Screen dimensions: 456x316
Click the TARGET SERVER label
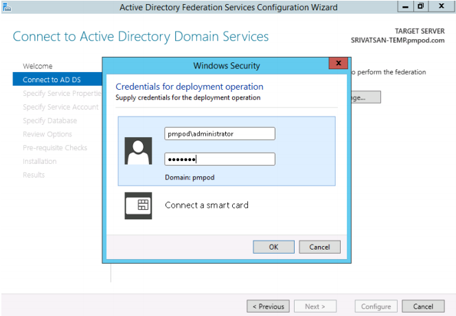(420, 31)
